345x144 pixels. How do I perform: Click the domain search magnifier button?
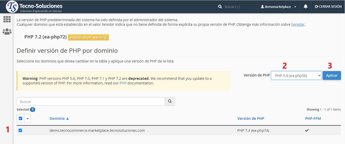pyautogui.click(x=170, y=101)
